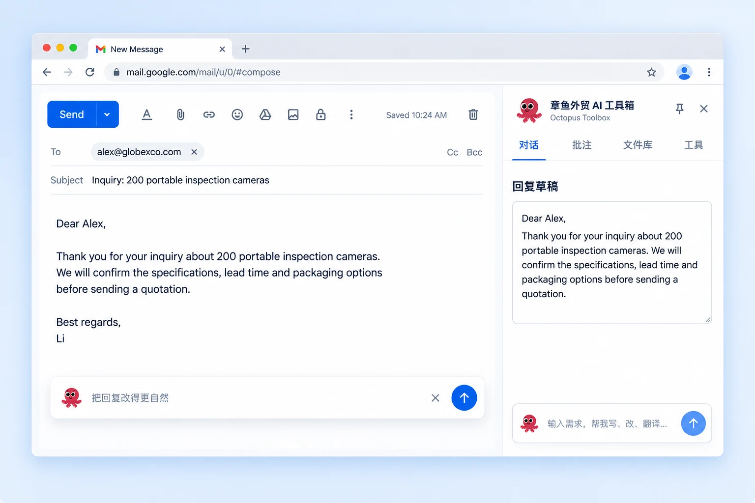Open more compose options menu
This screenshot has width=755, height=503.
coord(351,114)
